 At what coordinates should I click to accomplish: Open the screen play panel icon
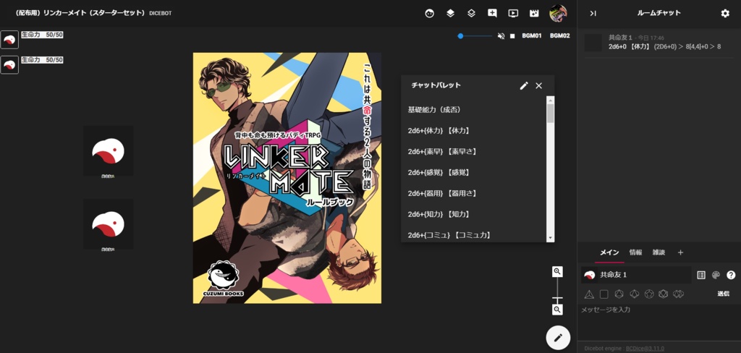tap(513, 13)
